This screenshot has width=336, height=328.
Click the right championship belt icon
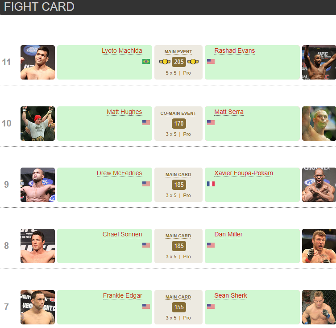tap(193, 62)
